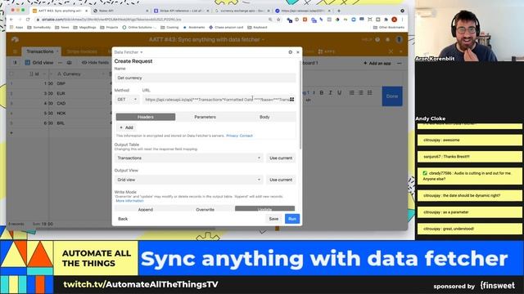Image resolution: width=524 pixels, height=294 pixels.
Task: Open the Output View dropdown
Action: pyautogui.click(x=188, y=180)
